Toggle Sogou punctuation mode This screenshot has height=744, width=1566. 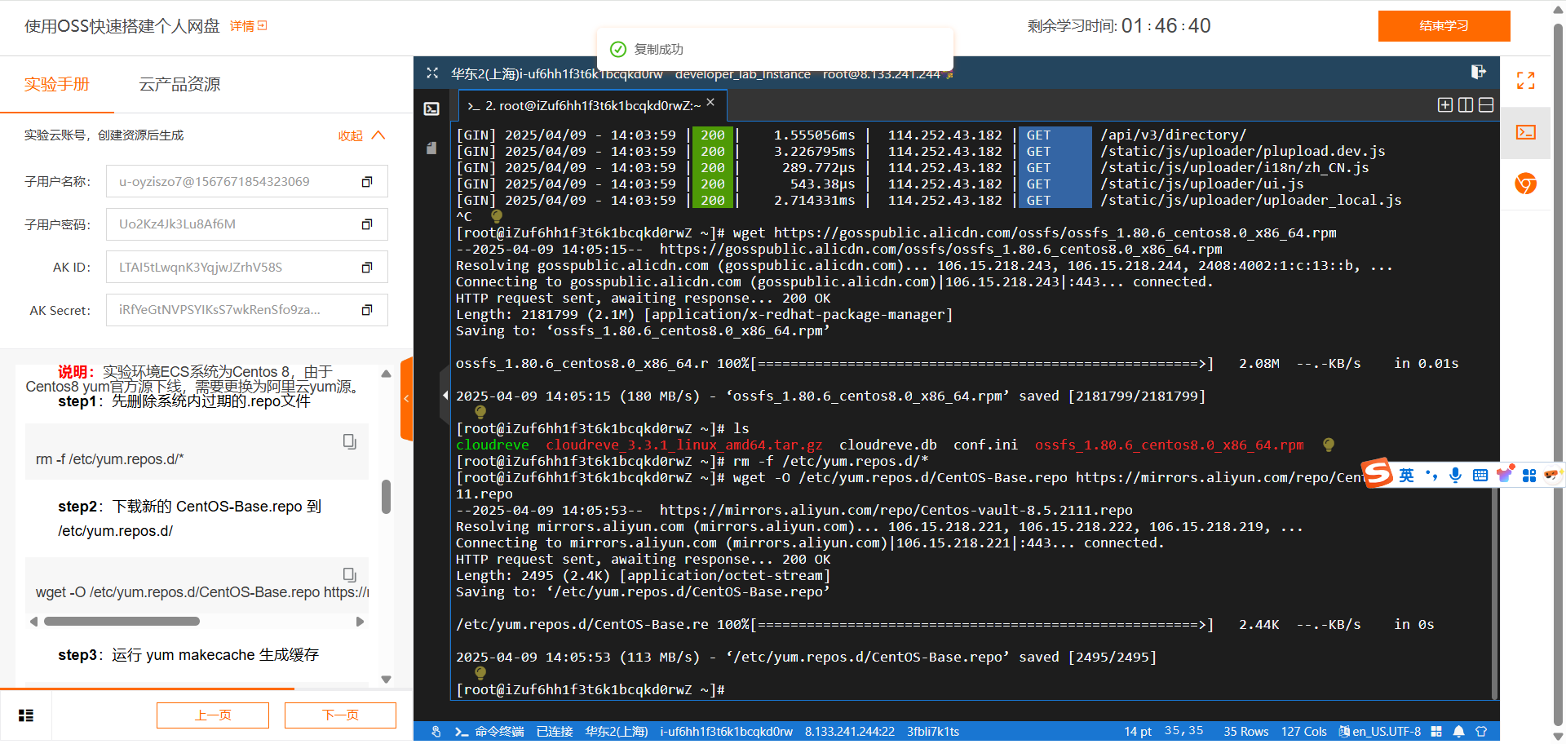click(1431, 475)
